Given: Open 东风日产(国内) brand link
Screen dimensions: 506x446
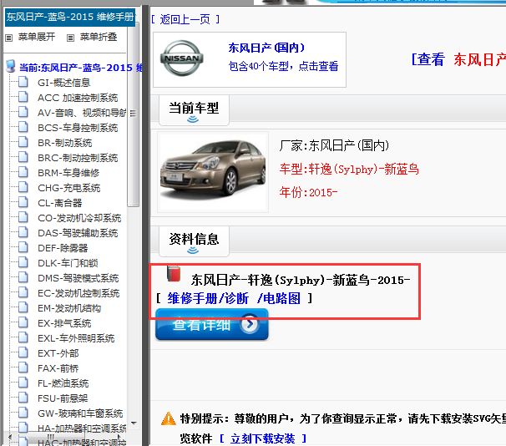Looking at the screenshot, I should tap(266, 48).
